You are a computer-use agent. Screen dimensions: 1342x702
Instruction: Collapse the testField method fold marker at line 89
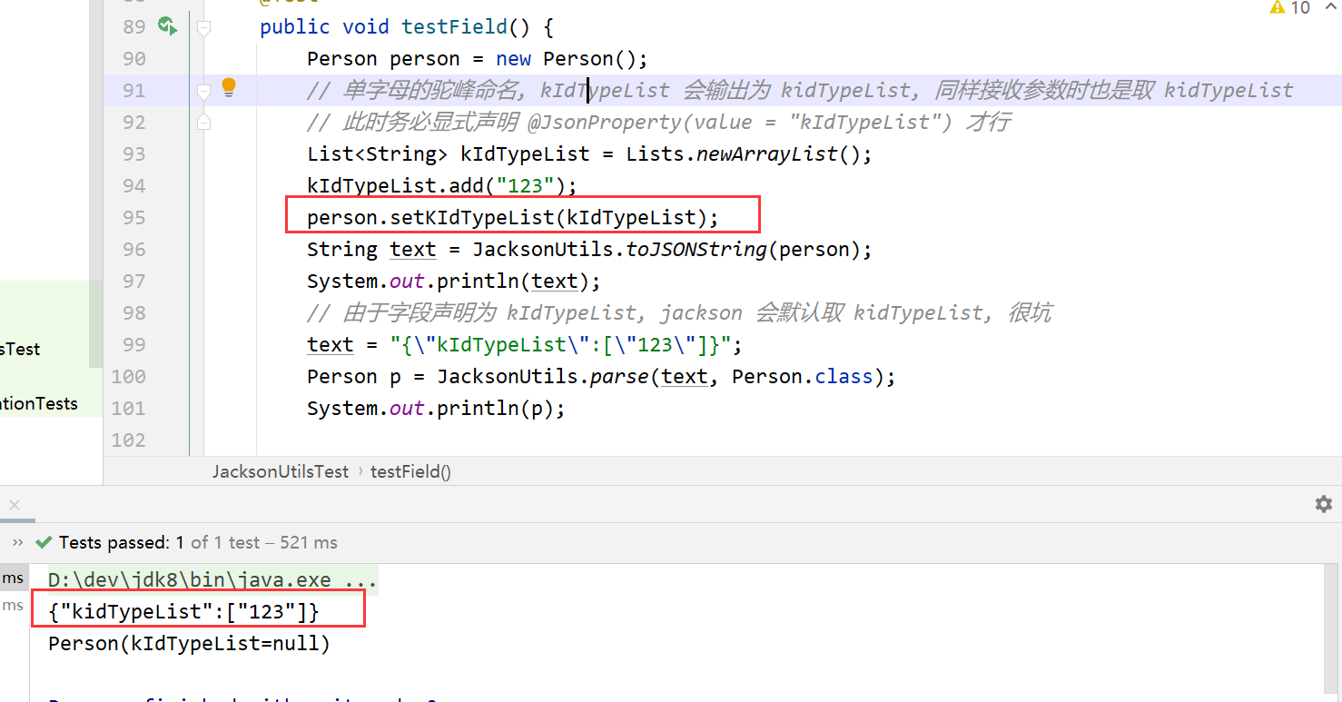pyautogui.click(x=203, y=28)
